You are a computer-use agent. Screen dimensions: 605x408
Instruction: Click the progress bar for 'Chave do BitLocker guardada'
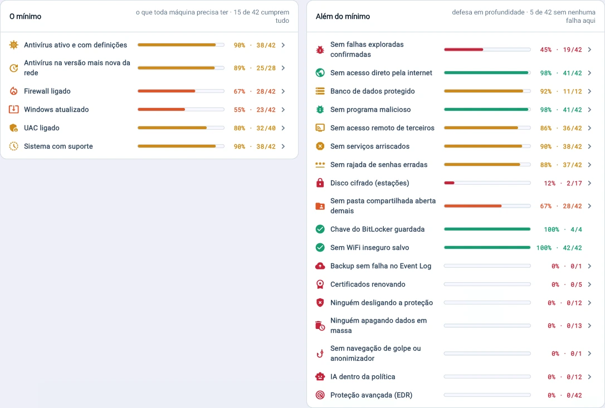coord(487,229)
